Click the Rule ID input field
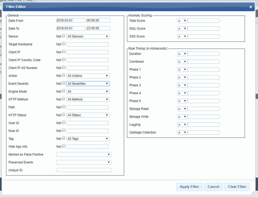258x197 pixels. [87, 131]
